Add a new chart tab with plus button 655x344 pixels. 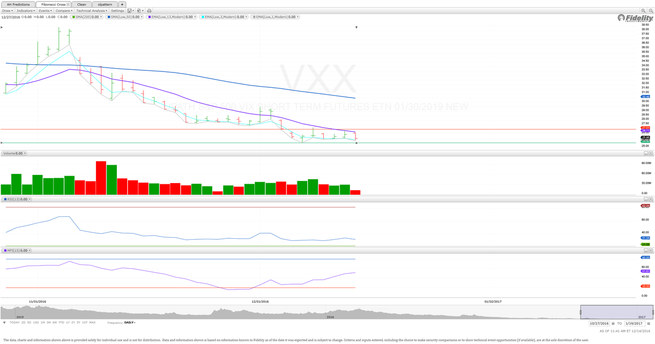pyautogui.click(x=122, y=4)
